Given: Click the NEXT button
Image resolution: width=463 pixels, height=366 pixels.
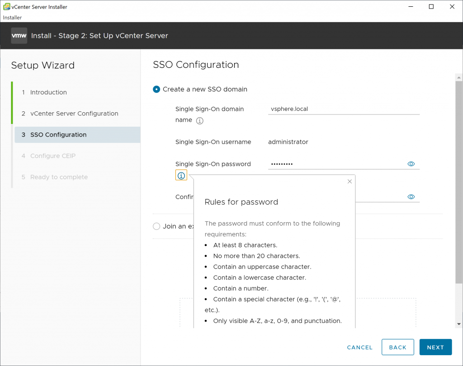Looking at the screenshot, I should pyautogui.click(x=435, y=347).
